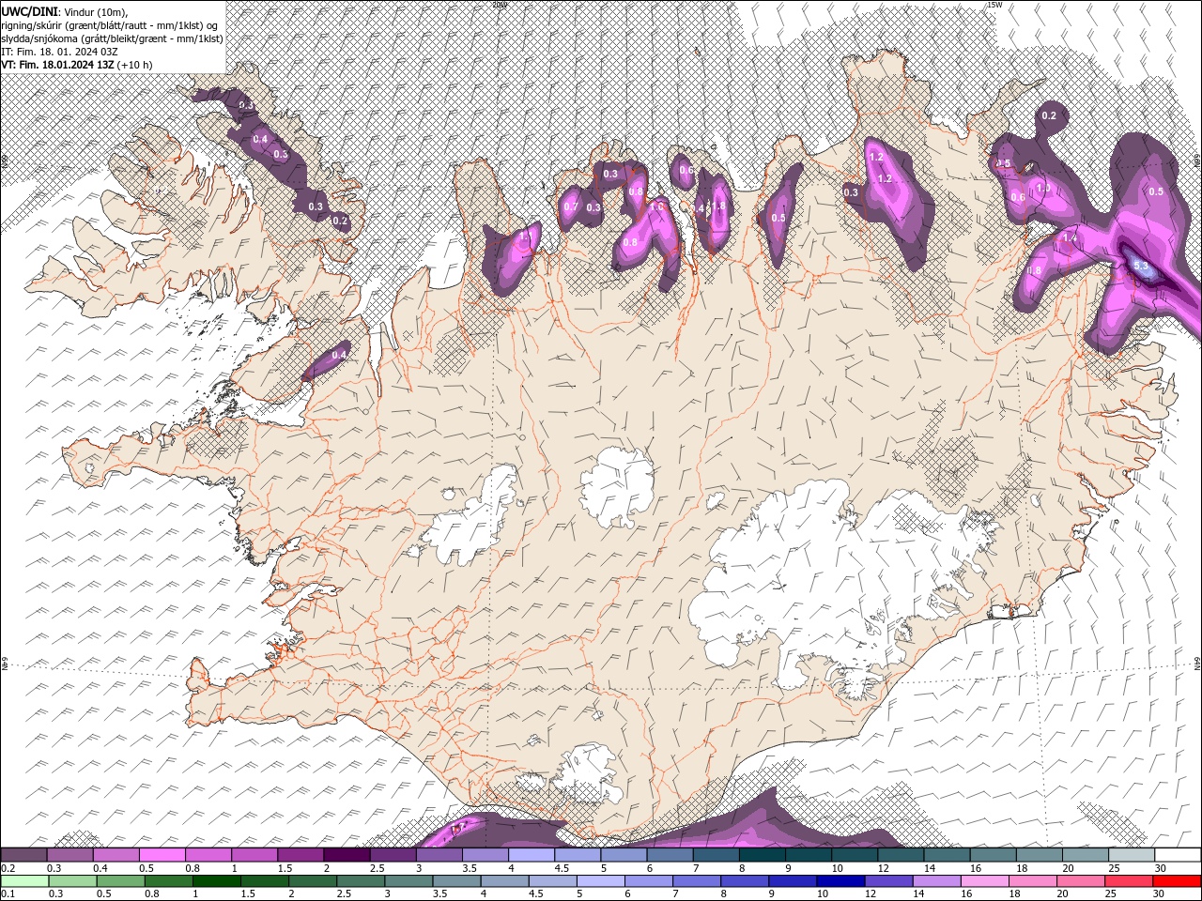Click the 'slydda/snjókoma' legend description line
1202x901 pixels.
click(112, 38)
